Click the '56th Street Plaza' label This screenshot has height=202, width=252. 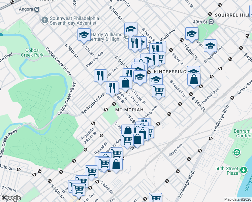tap(227, 171)
